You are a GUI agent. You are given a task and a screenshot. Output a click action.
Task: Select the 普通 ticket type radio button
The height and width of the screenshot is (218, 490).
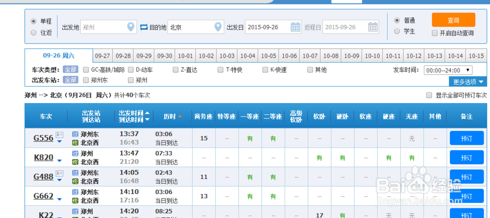click(x=397, y=20)
